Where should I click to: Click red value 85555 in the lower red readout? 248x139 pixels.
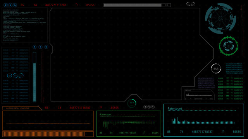point(115,108)
